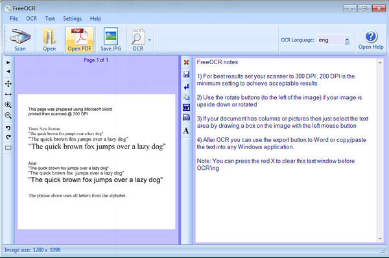Viewport: 389px width, 258px height.
Task: Save the image with Save JPG
Action: (x=111, y=40)
